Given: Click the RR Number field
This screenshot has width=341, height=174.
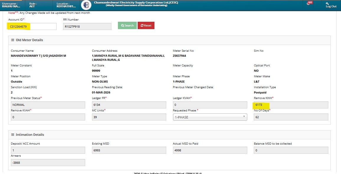Looking at the screenshot, I should point(87,26).
